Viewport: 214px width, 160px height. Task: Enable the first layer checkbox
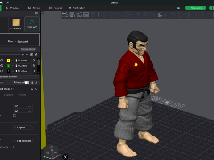[x=15, y=147]
